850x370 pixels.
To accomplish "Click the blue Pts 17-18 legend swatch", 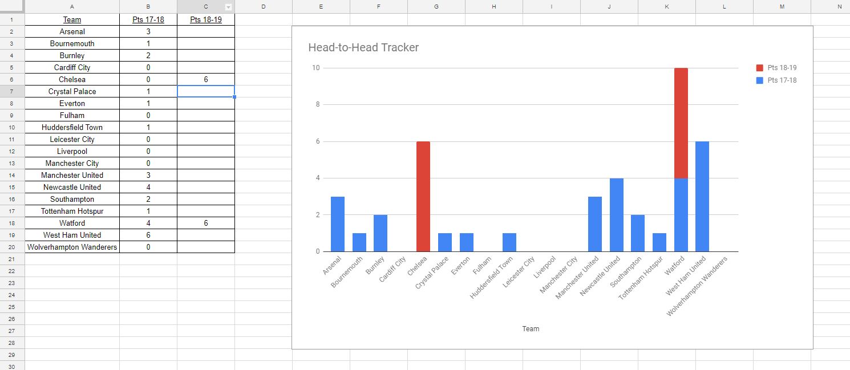I will 759,80.
